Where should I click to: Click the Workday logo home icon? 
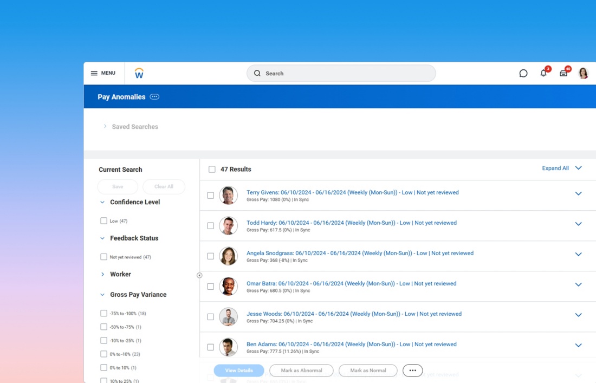139,73
